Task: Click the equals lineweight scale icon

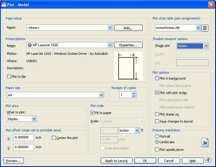Action: tap(142, 130)
